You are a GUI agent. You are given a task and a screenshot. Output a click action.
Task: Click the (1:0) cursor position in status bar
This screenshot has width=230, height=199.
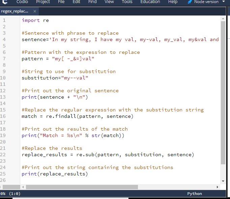pyautogui.click(x=15, y=194)
